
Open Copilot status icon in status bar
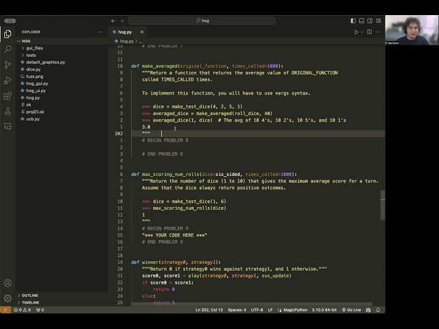click(368, 310)
